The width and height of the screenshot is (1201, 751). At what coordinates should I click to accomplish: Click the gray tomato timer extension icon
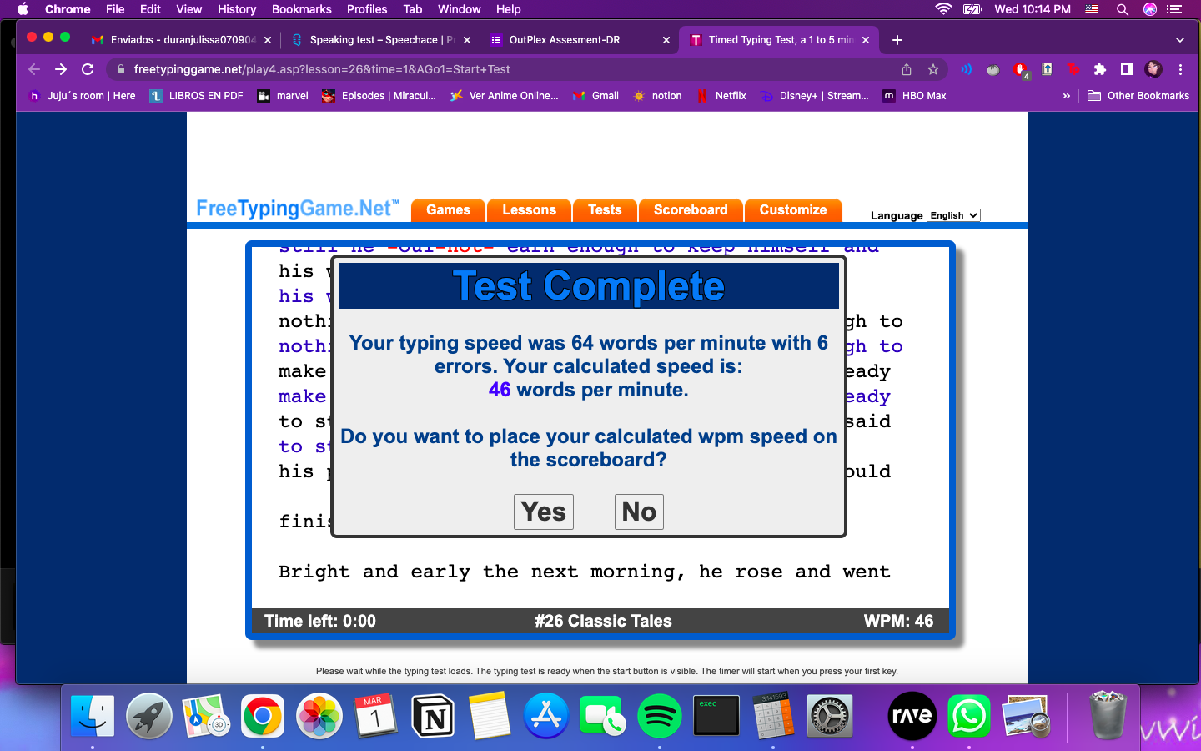coord(993,70)
